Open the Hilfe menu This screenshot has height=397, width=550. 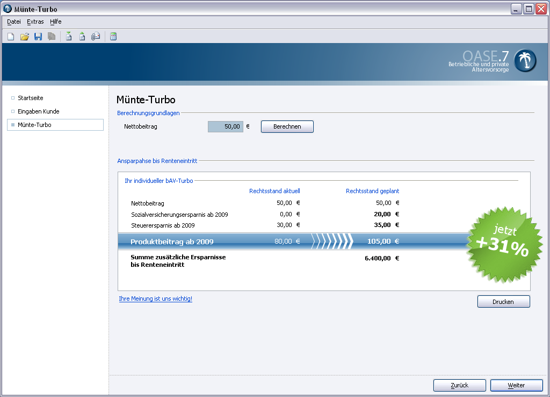[x=55, y=22]
